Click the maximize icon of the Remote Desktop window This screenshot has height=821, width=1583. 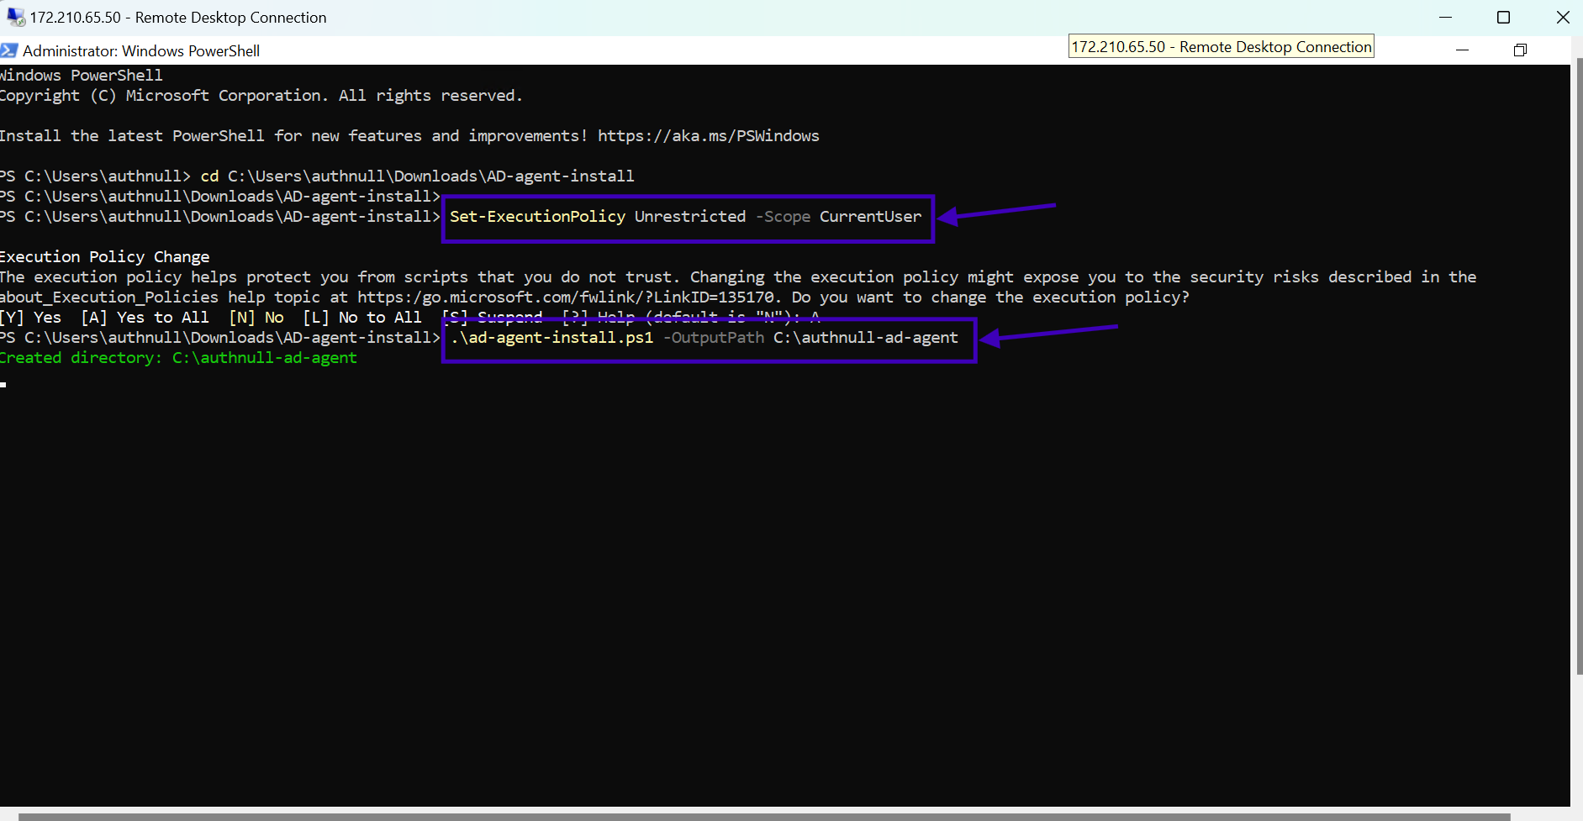click(1503, 17)
